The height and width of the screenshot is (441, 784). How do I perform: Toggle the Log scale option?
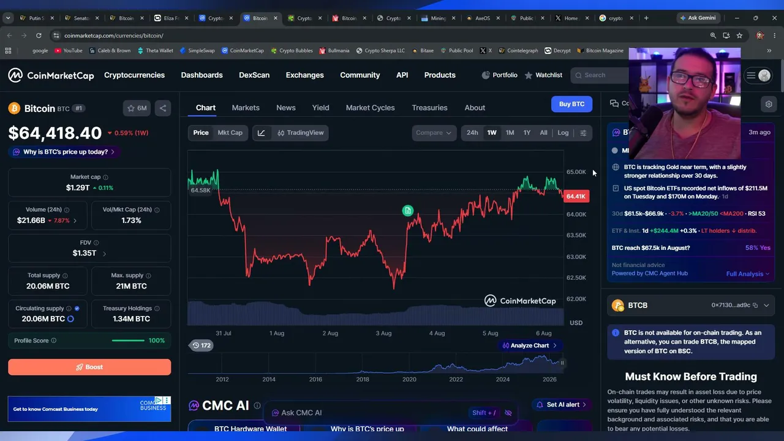click(x=563, y=133)
